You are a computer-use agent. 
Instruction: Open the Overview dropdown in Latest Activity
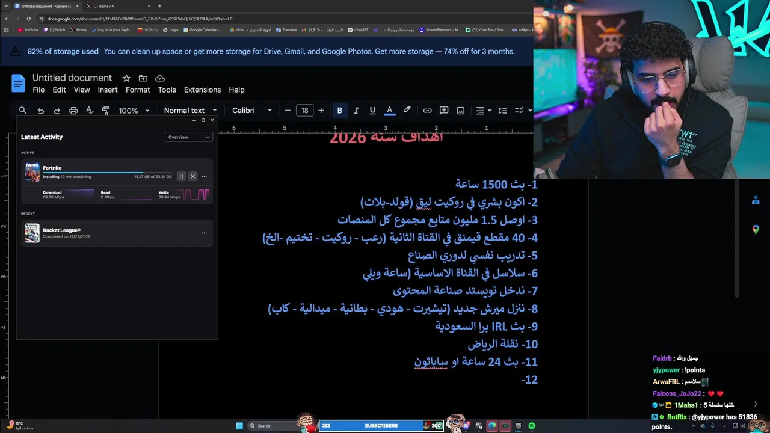tap(188, 137)
